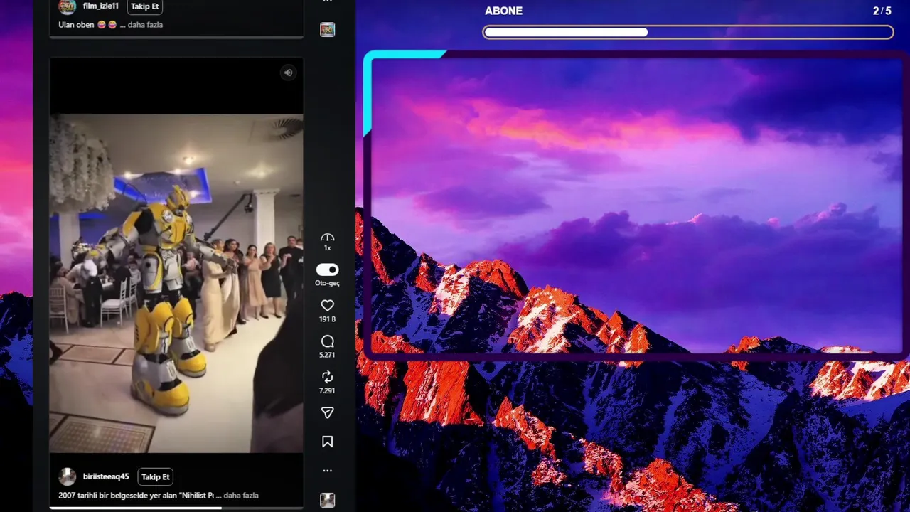Screen dimensions: 910x512
Task: Mute the video with the speaker icon
Action: click(x=288, y=73)
